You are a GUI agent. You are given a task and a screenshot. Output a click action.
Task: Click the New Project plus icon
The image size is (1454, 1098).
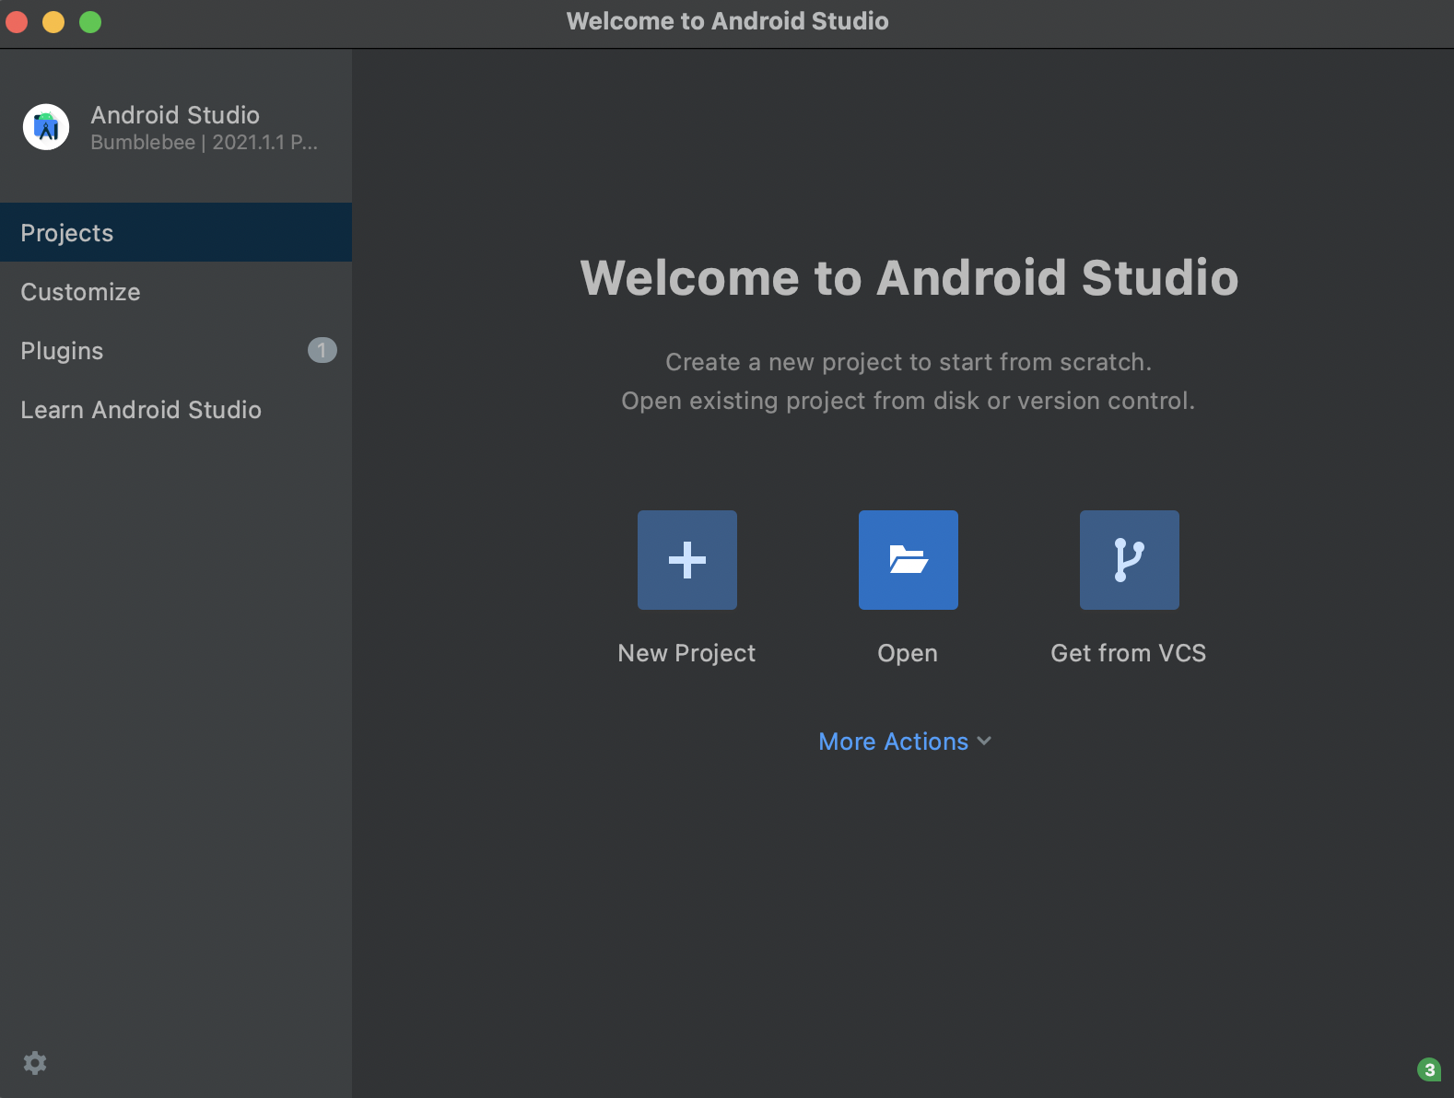pyautogui.click(x=687, y=560)
